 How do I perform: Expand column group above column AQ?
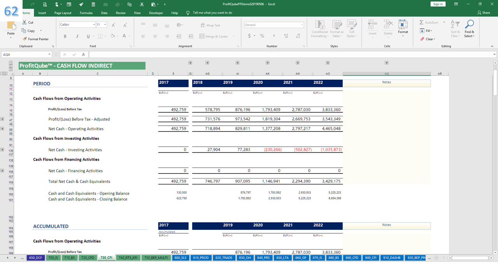point(386,63)
